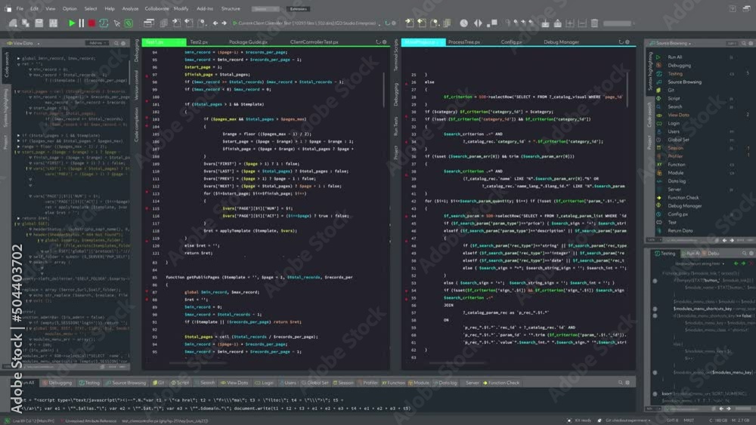Toggle breakpoint on line 113 left editor
This screenshot has width=756, height=425.
pyautogui.click(x=147, y=193)
